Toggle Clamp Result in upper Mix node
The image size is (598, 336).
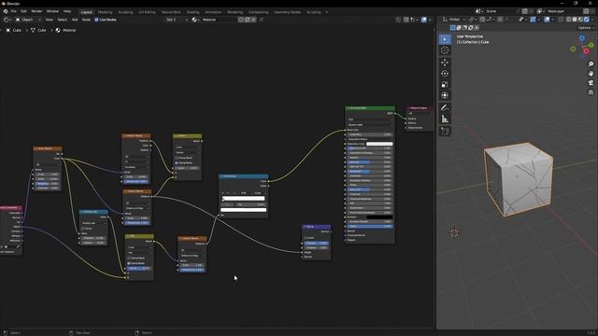(x=177, y=158)
